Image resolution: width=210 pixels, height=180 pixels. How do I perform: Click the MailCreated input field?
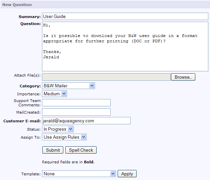tap(76, 112)
